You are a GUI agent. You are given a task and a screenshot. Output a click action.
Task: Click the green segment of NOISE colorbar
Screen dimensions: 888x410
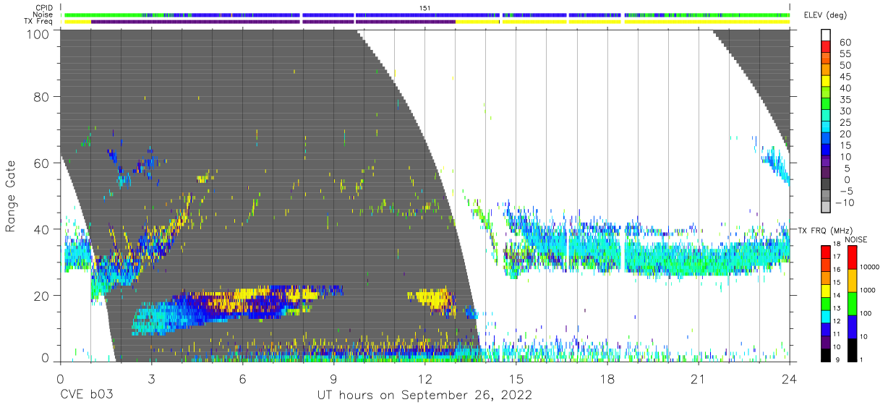pyautogui.click(x=851, y=304)
